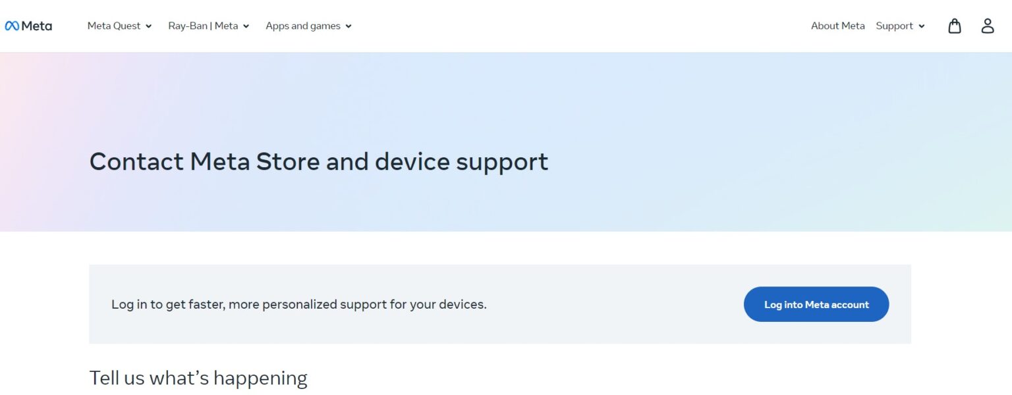1012x395 pixels.
Task: Open the Apps and games menu label
Action: click(303, 26)
